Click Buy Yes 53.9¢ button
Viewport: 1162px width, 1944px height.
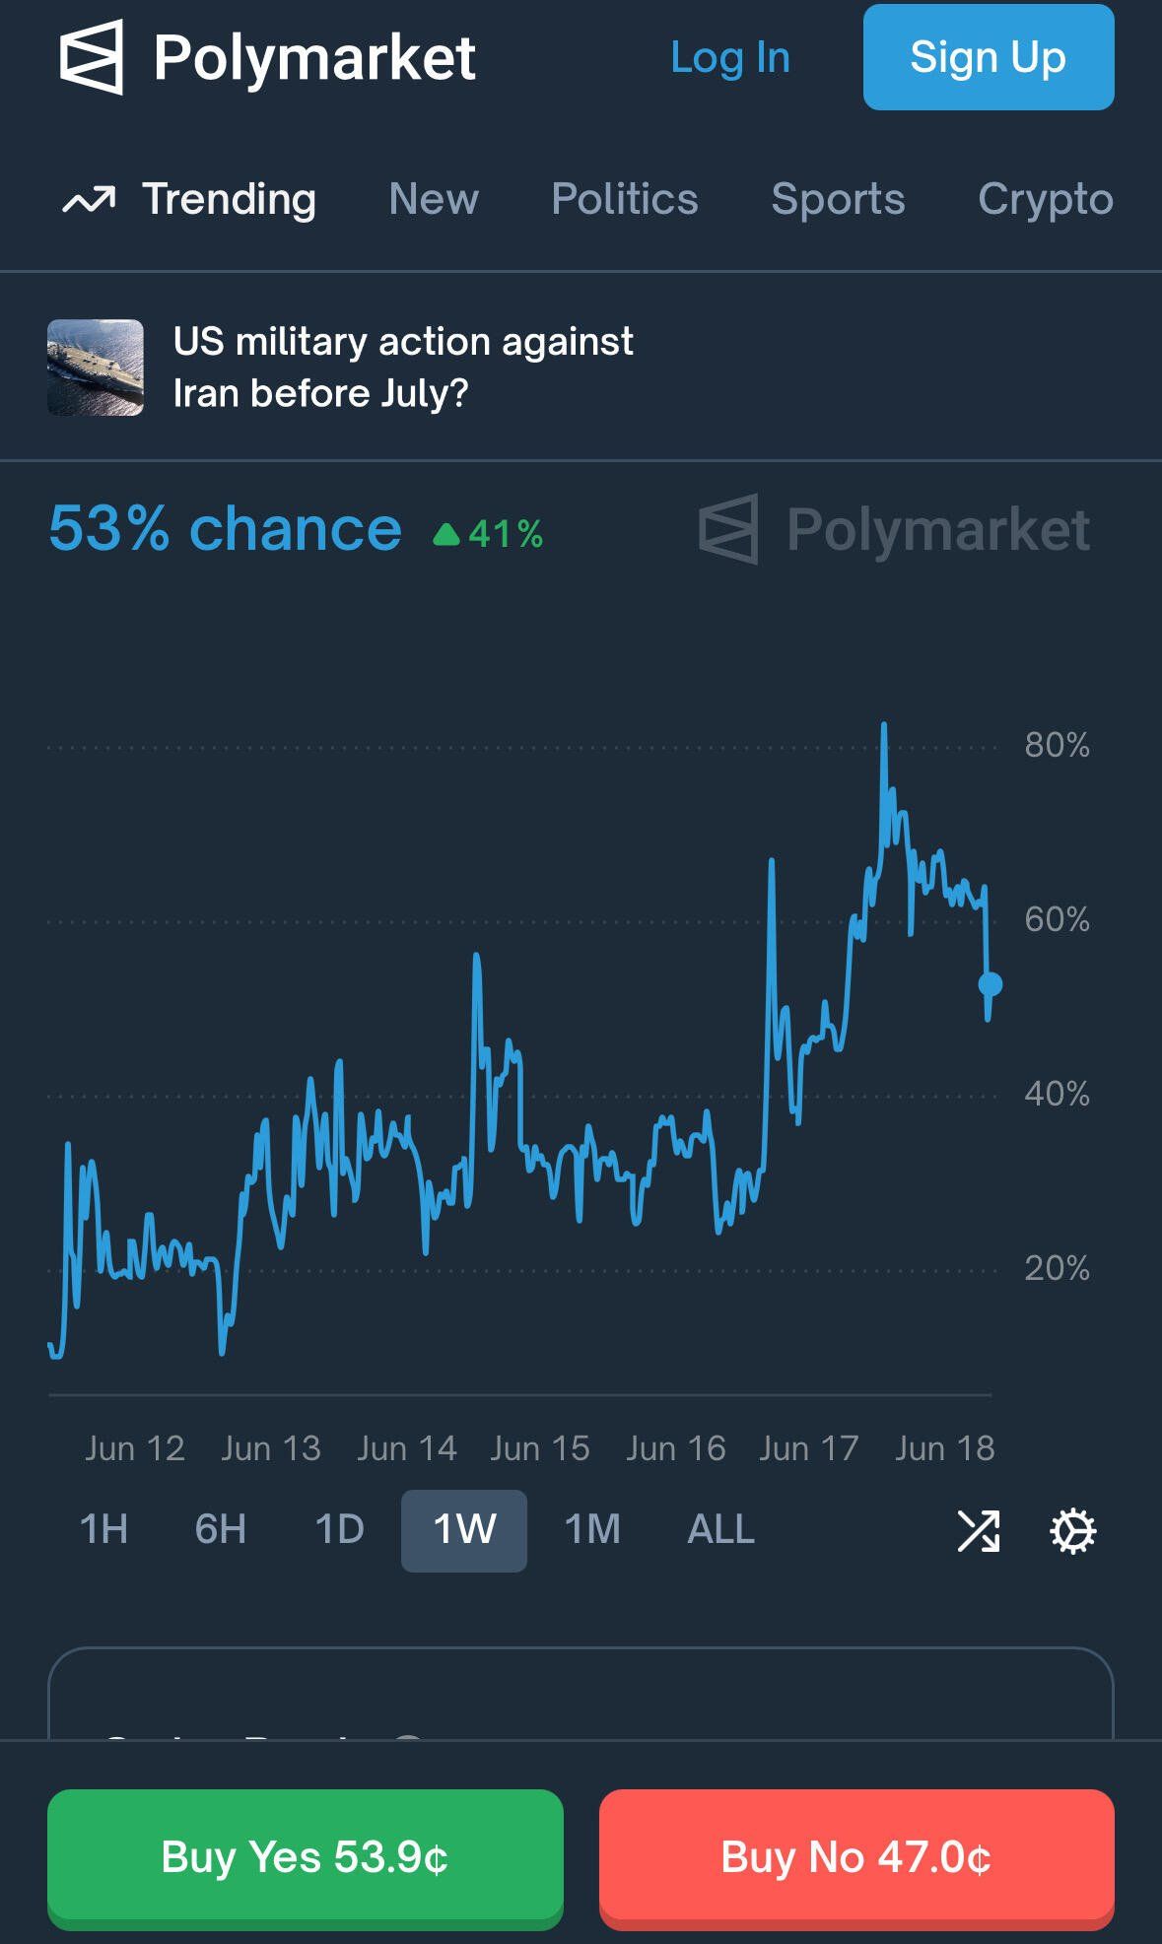point(306,1857)
